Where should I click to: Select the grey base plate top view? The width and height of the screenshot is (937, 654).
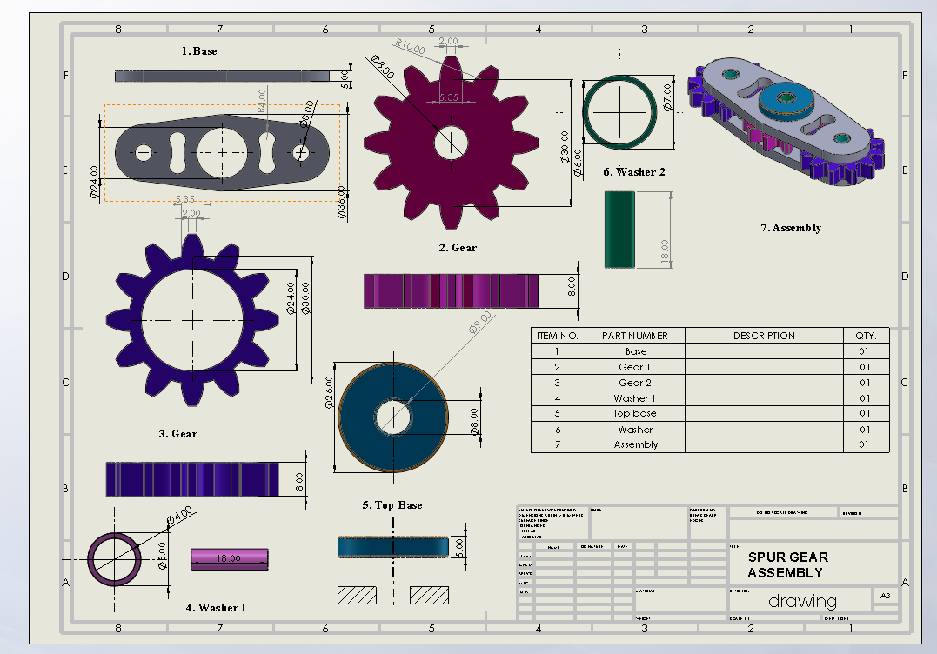(222, 152)
